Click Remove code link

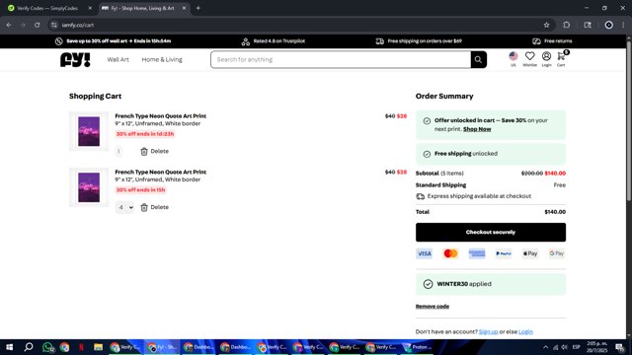(x=433, y=307)
